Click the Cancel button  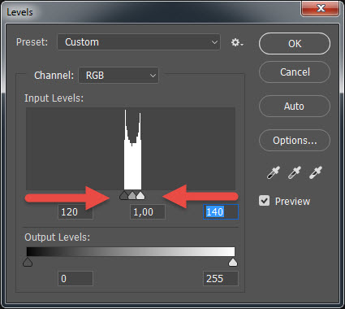pos(295,72)
